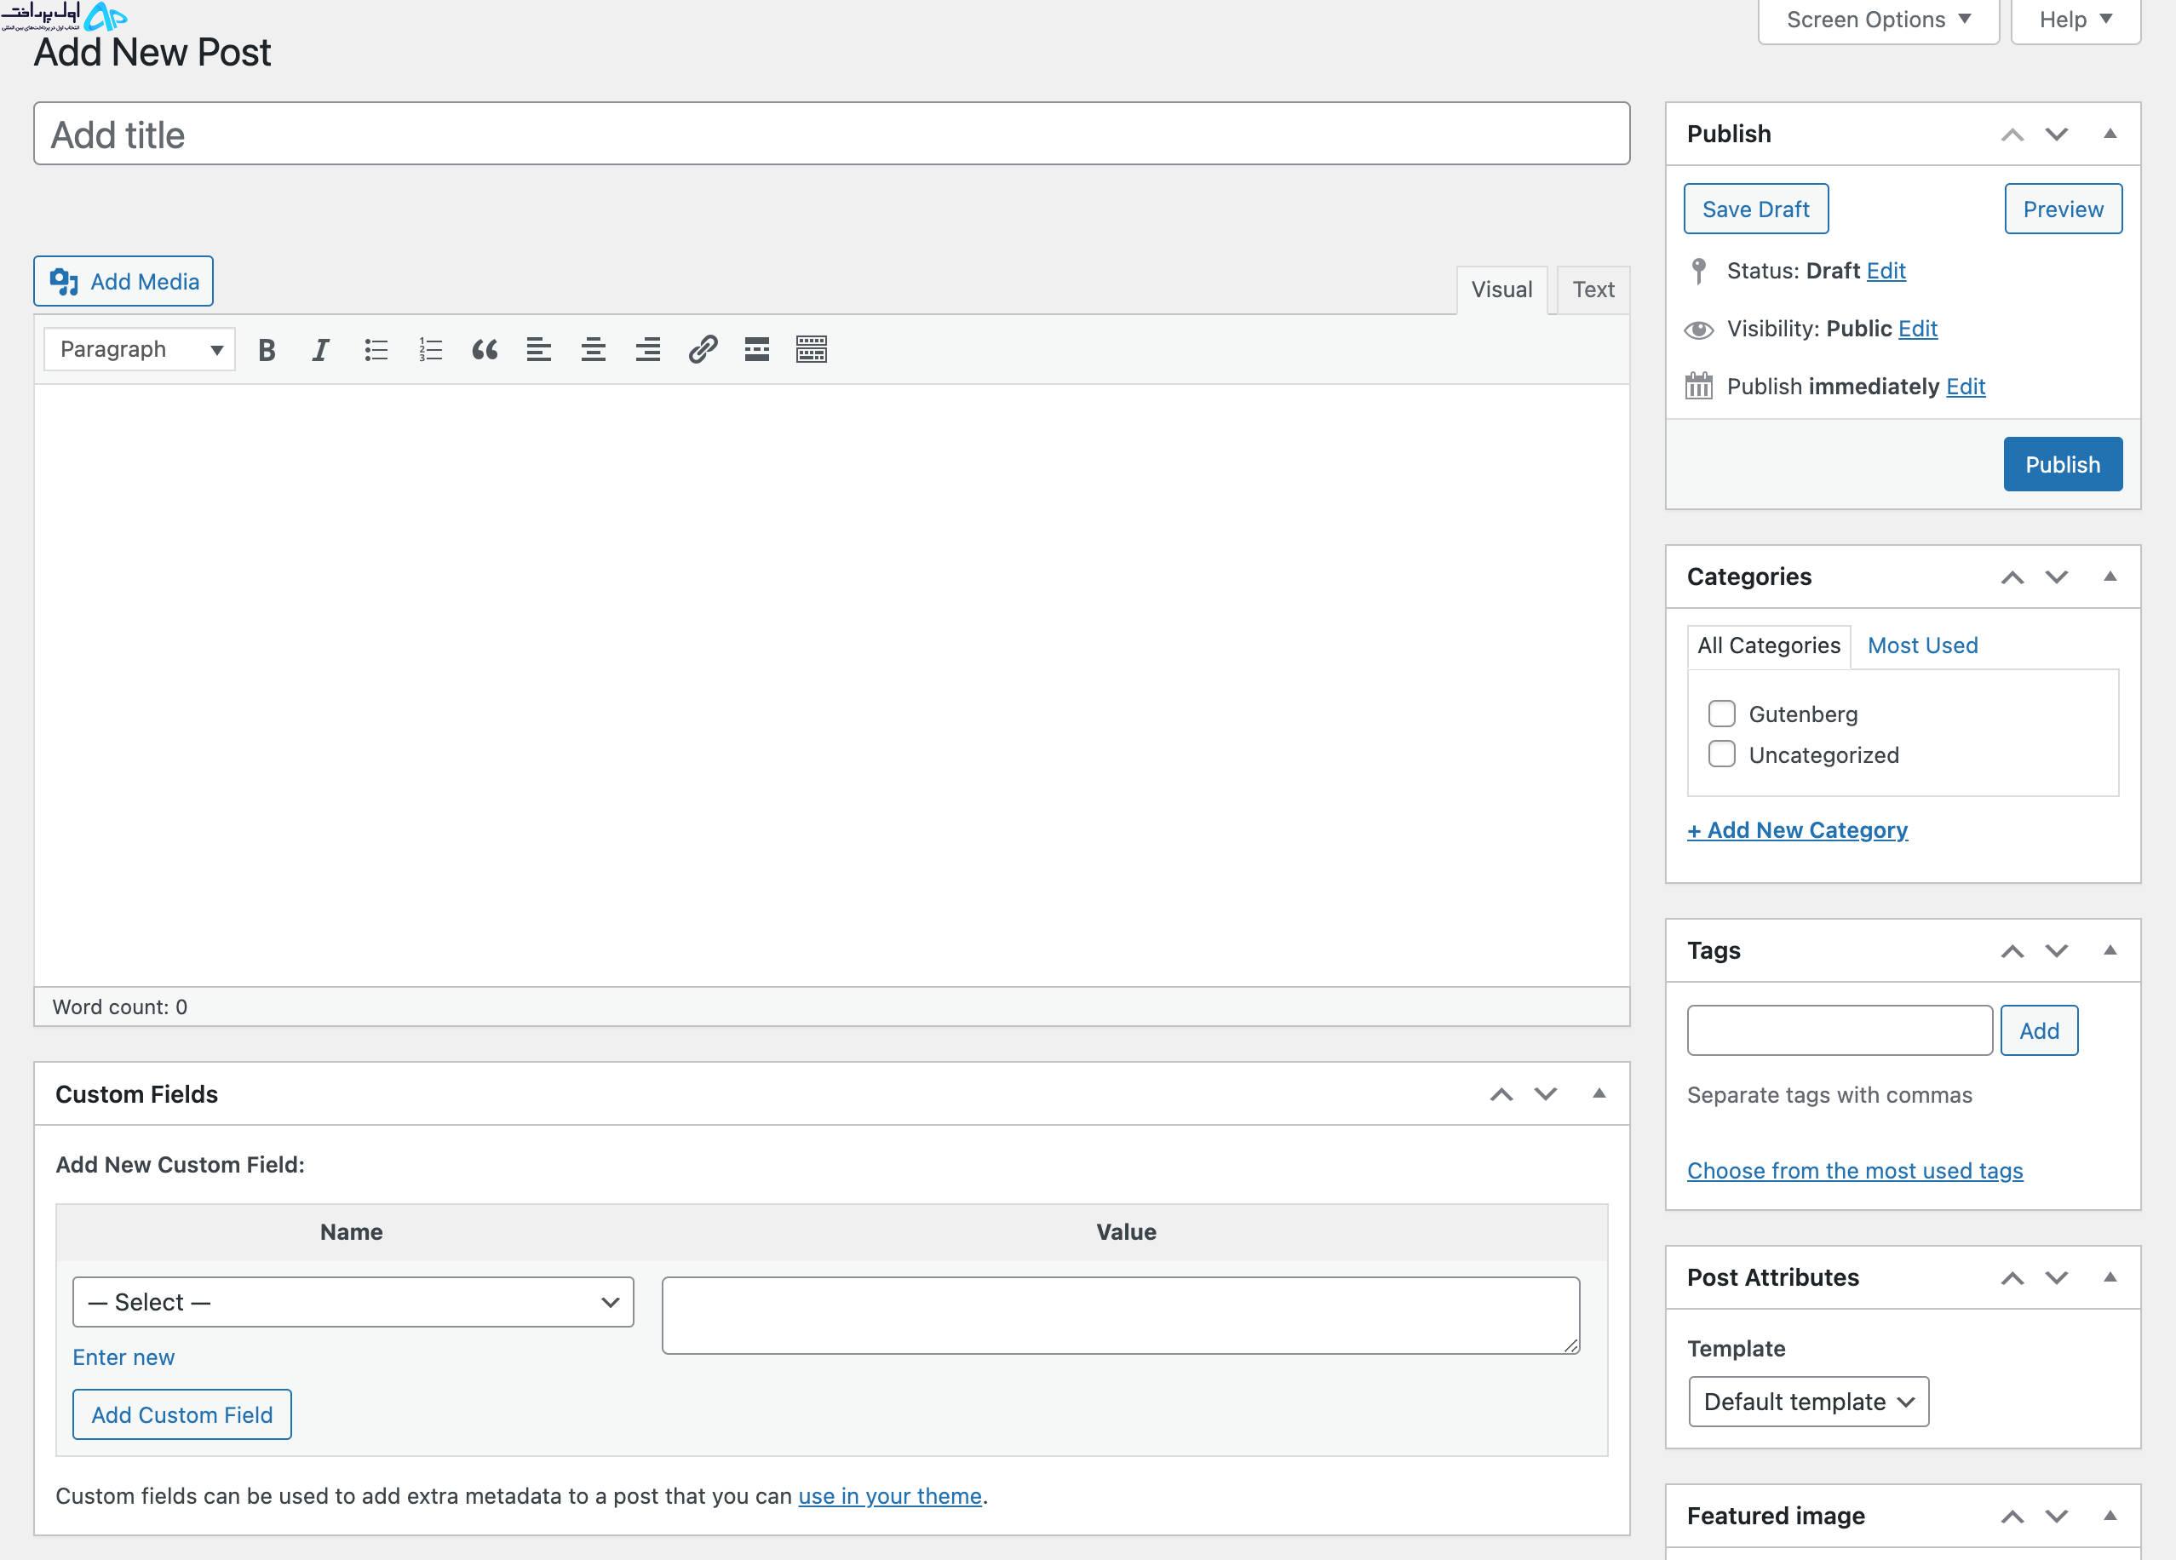The image size is (2176, 1560).
Task: Click the Insert Link icon
Action: tap(701, 349)
